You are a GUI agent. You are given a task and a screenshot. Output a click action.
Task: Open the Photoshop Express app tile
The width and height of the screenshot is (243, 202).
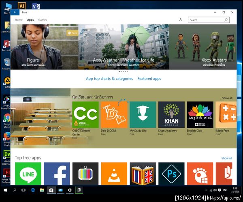click(x=171, y=174)
